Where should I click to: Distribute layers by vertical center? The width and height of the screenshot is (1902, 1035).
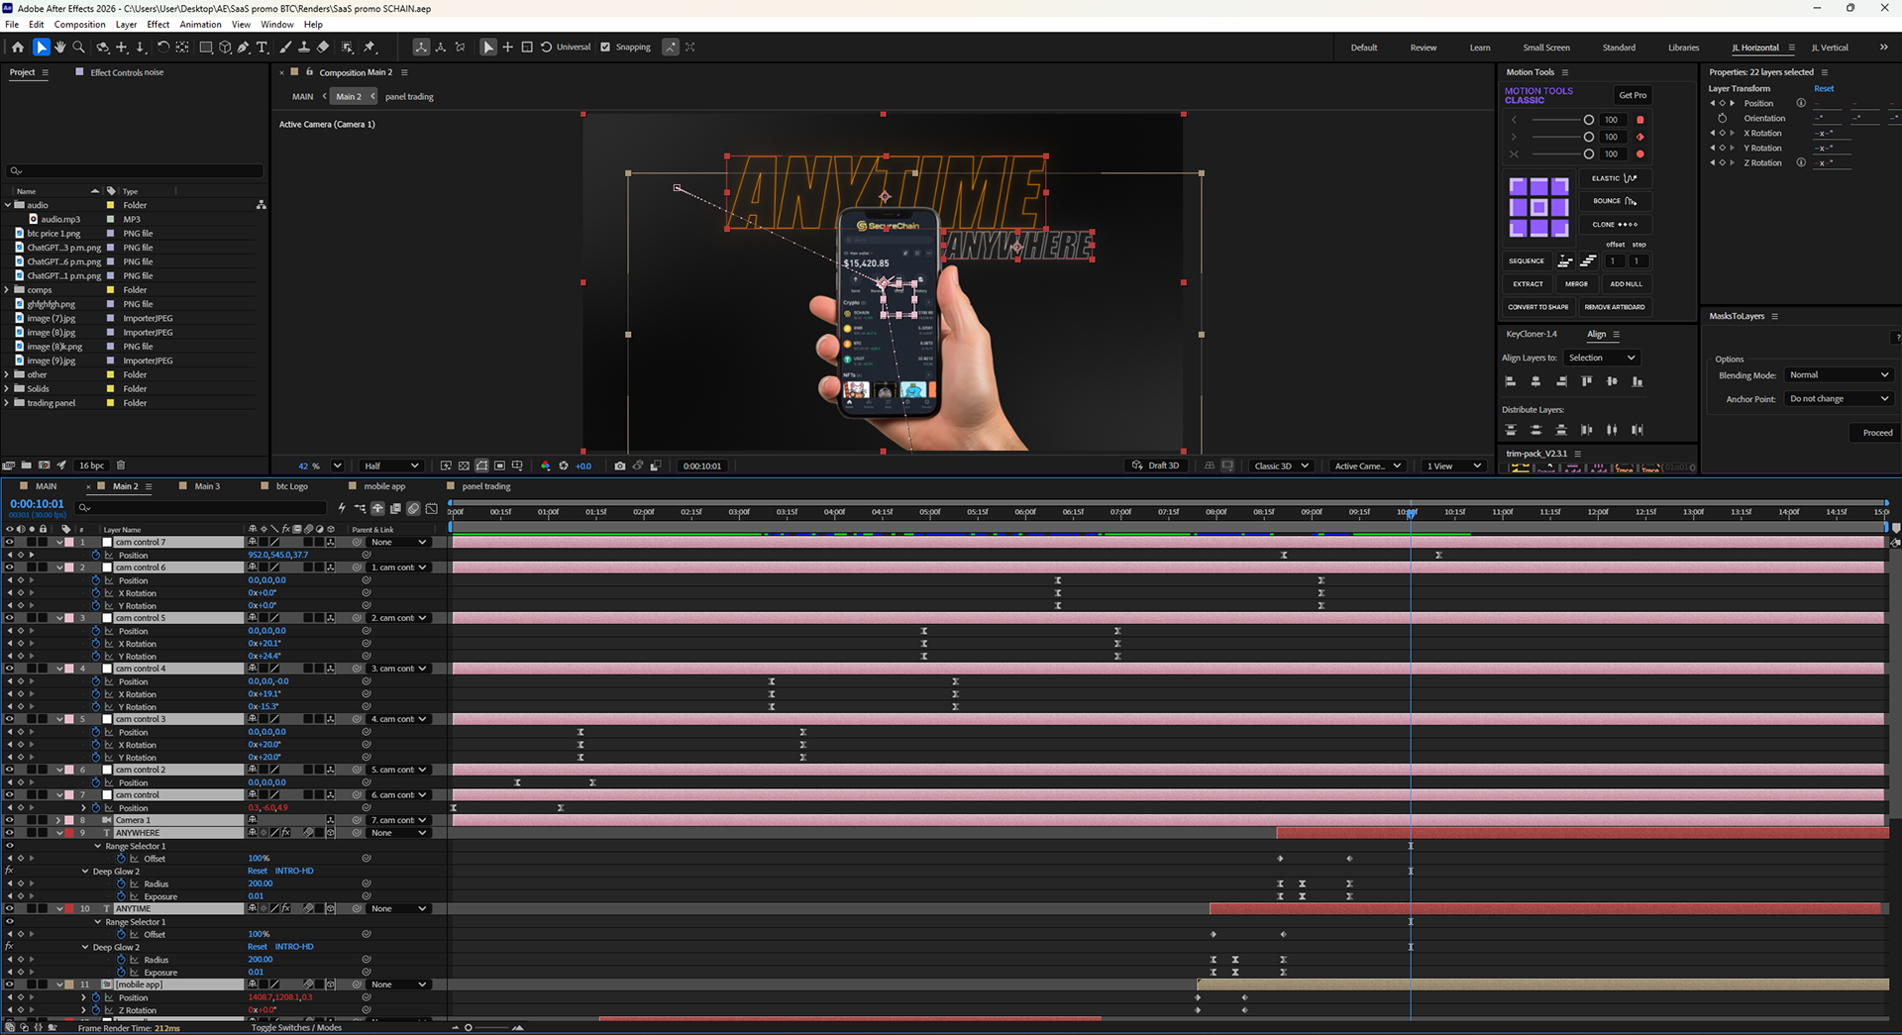pos(1535,430)
